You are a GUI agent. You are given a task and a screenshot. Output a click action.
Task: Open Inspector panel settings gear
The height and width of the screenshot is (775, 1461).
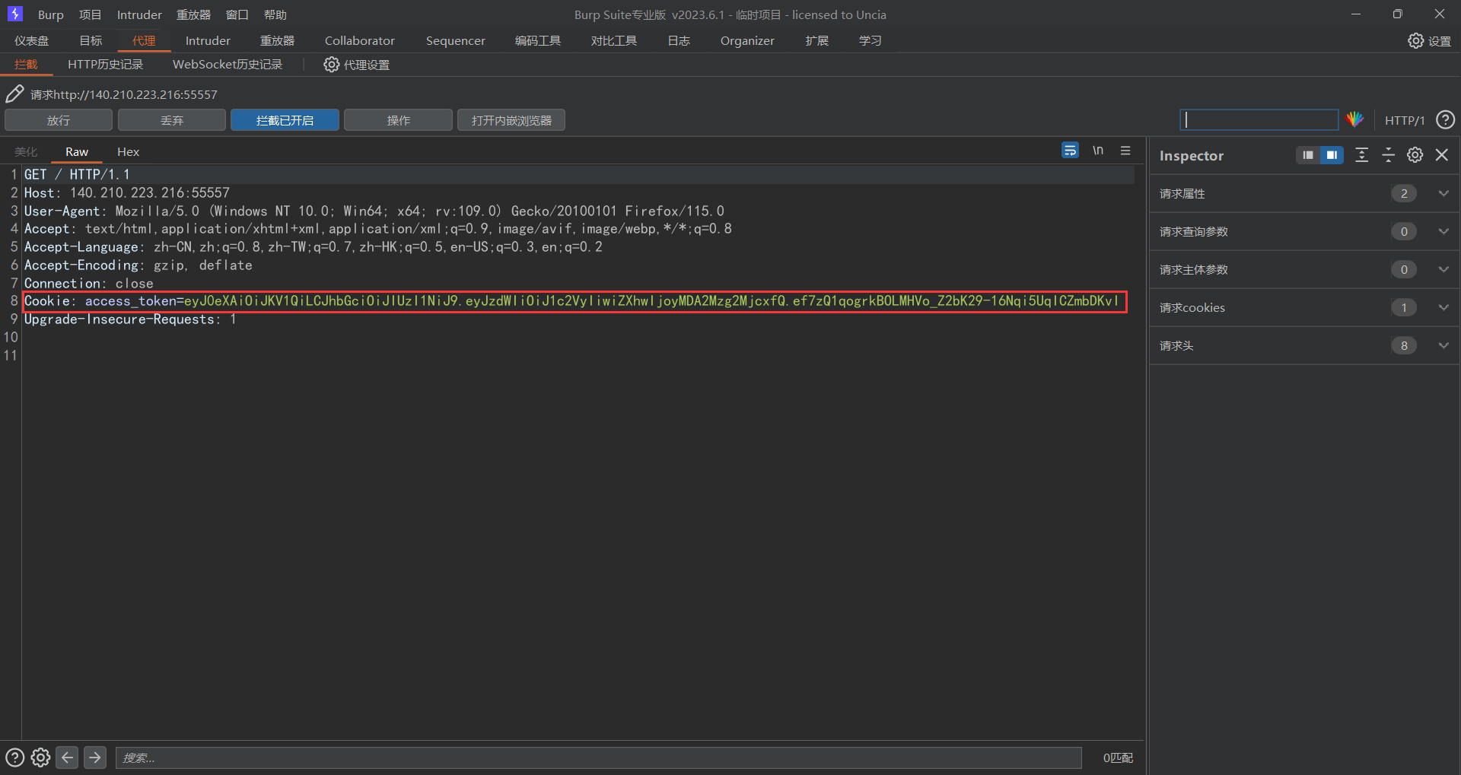pos(1415,154)
